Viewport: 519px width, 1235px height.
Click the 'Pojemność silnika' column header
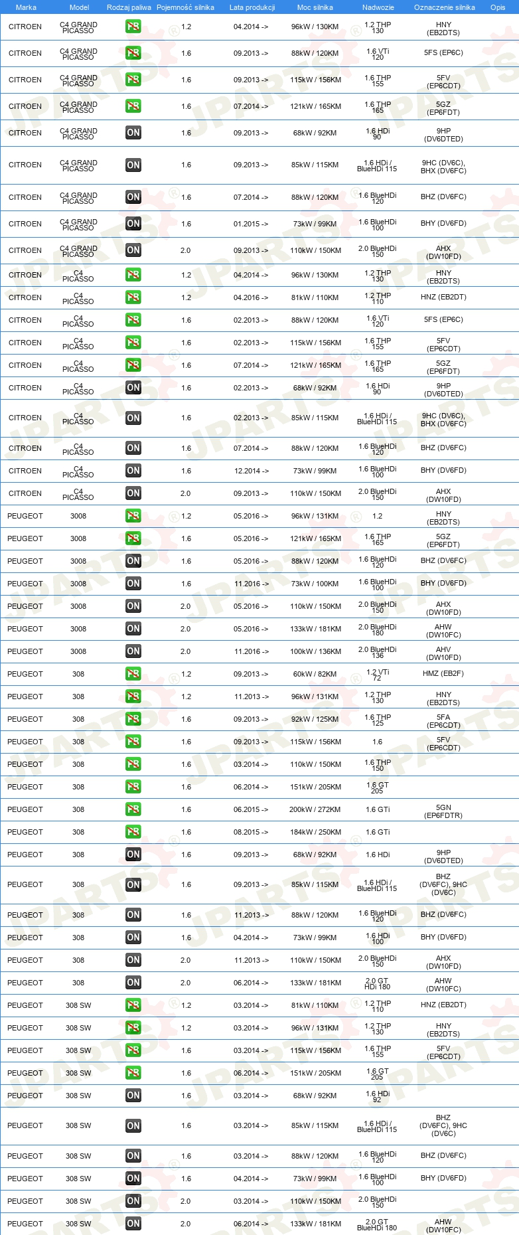(185, 7)
